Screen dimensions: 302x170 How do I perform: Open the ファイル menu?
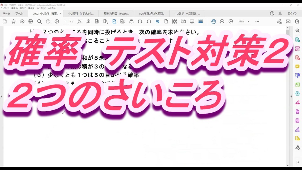5,8
